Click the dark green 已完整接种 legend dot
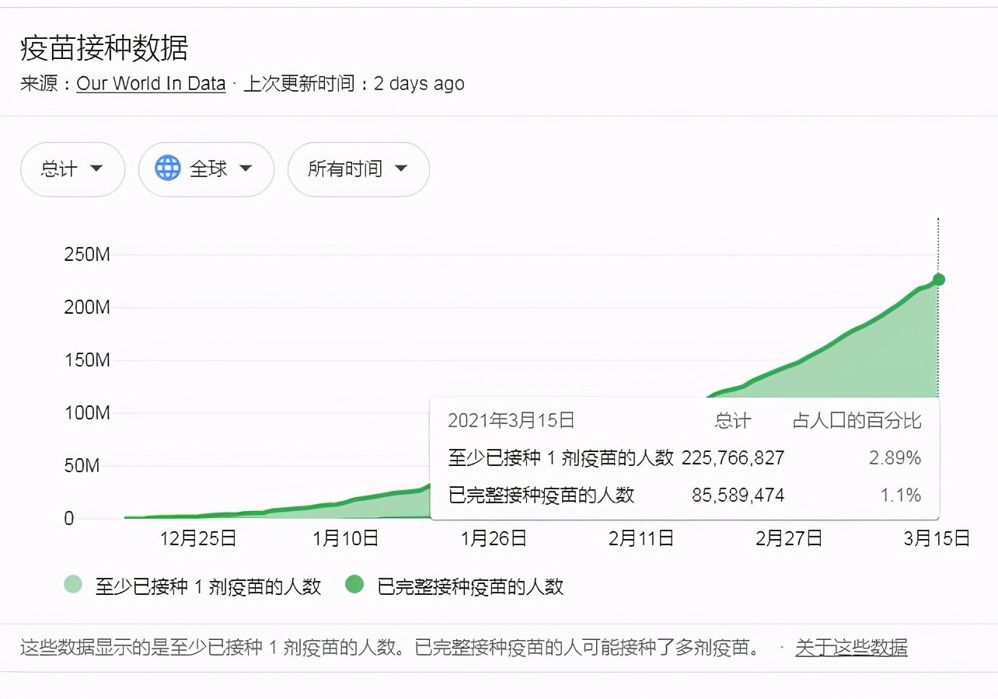This screenshot has width=998, height=699. pos(354,586)
